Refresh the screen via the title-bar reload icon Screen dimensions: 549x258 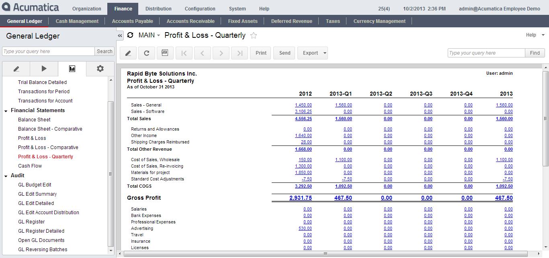[x=130, y=35]
